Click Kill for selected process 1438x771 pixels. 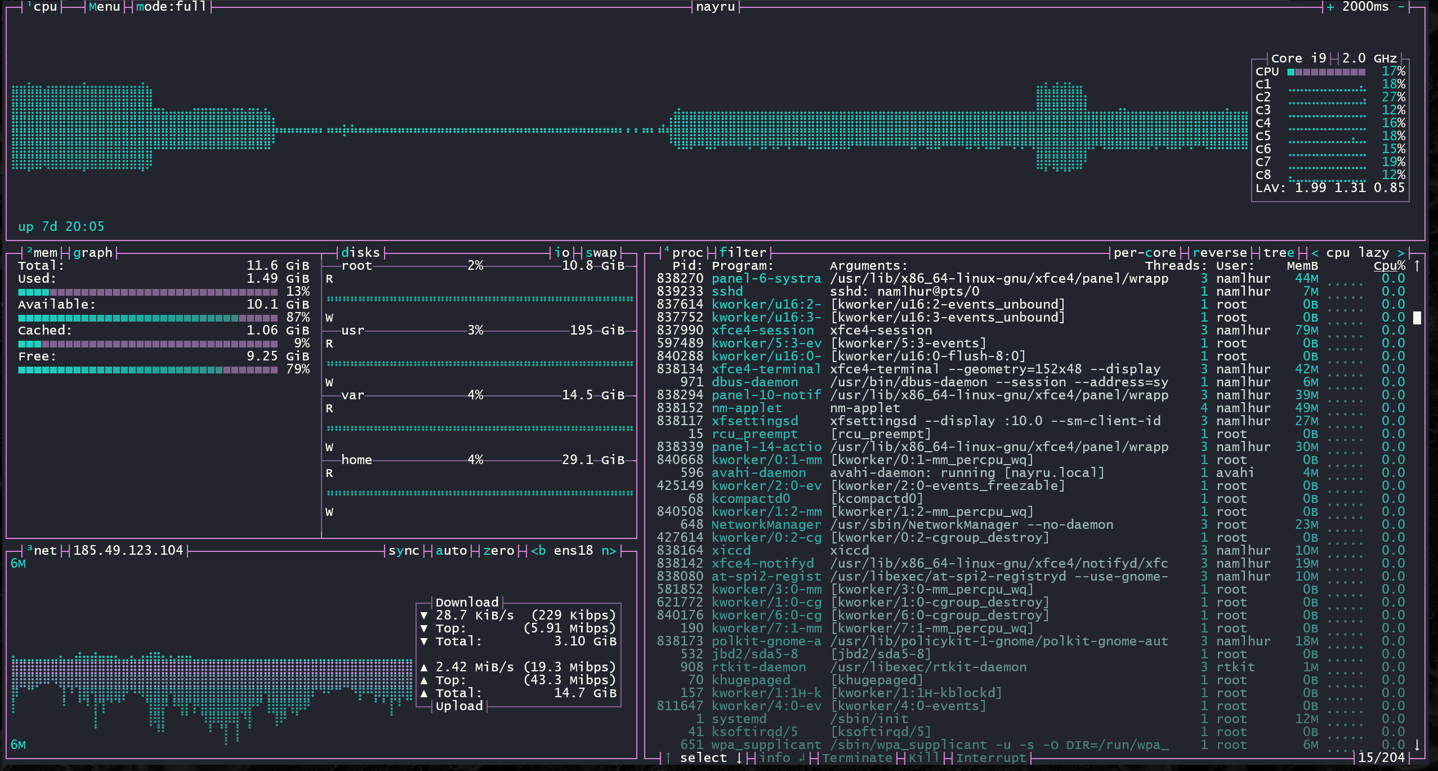[924, 758]
